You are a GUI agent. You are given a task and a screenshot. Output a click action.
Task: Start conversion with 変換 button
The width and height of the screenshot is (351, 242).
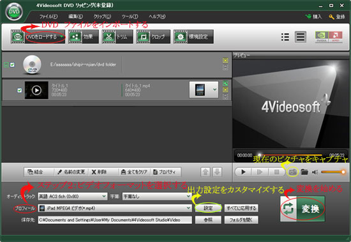click(302, 209)
